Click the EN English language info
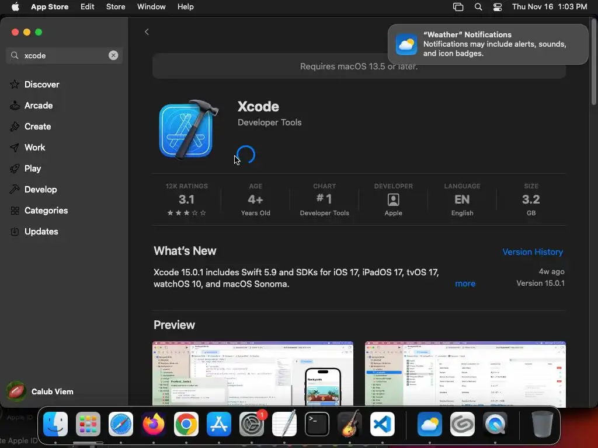This screenshot has width=598, height=448. 463,199
